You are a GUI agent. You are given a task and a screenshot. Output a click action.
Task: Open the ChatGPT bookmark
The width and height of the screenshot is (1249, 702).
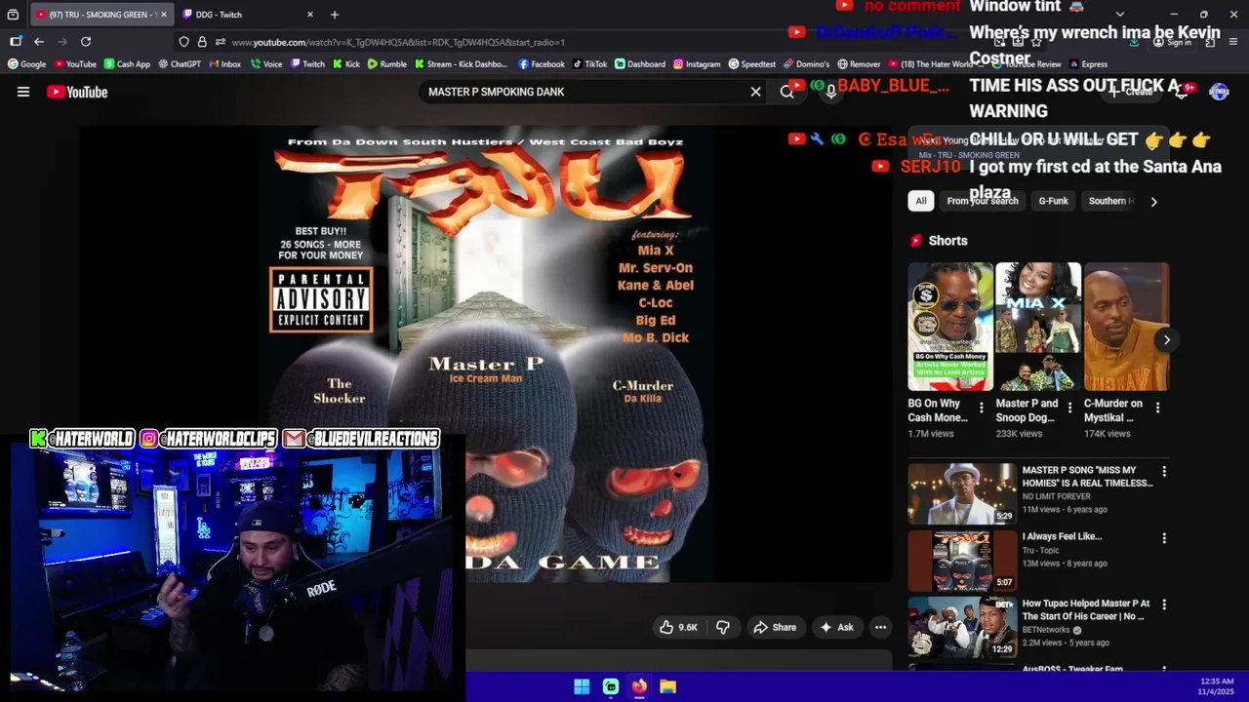(179, 64)
